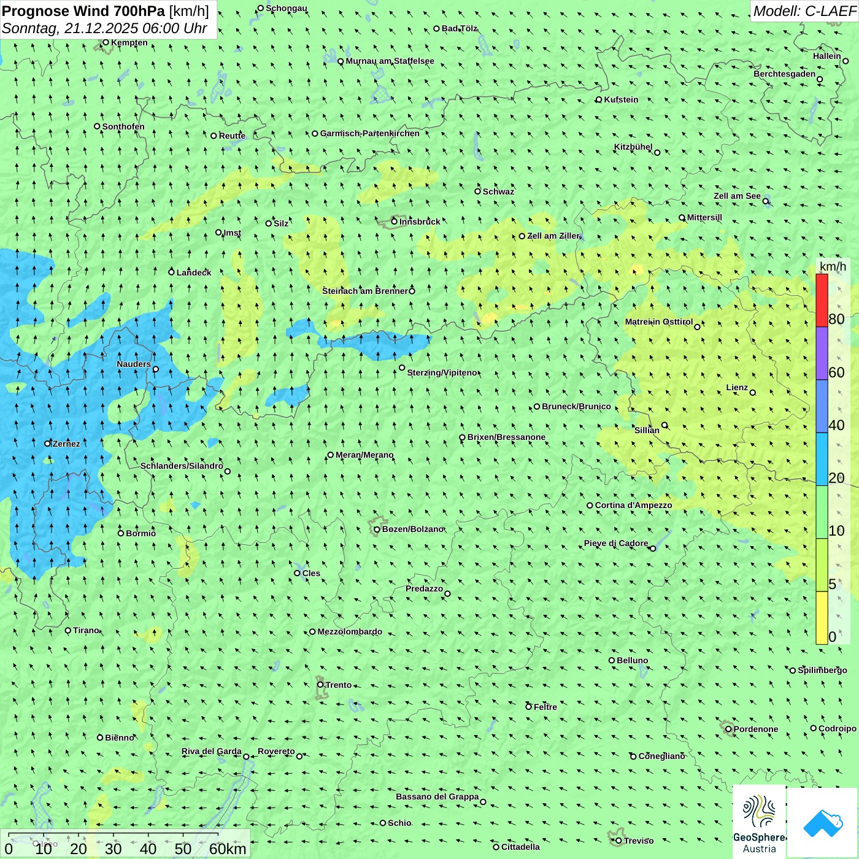The height and width of the screenshot is (859, 859).
Task: Click the 'Bruneck/Brunico' label
Action: point(576,406)
